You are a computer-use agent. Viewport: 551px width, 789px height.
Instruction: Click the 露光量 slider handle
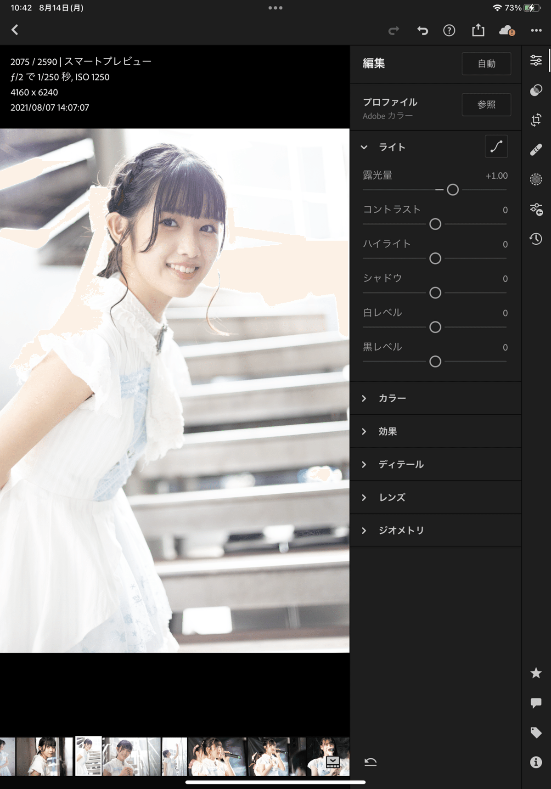click(x=453, y=190)
